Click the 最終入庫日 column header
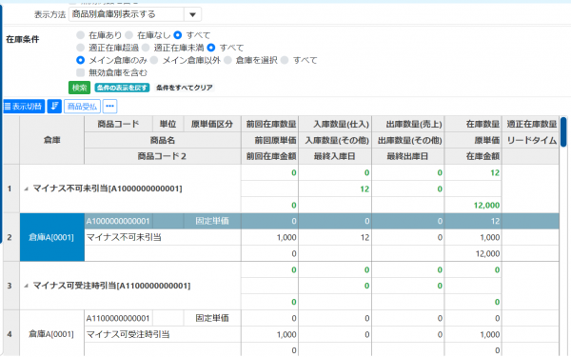This screenshot has height=357, width=571. (335, 156)
